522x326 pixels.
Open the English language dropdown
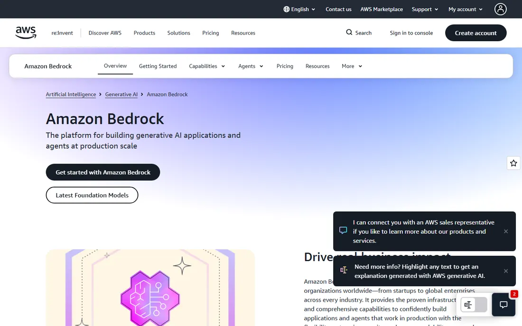(x=299, y=9)
